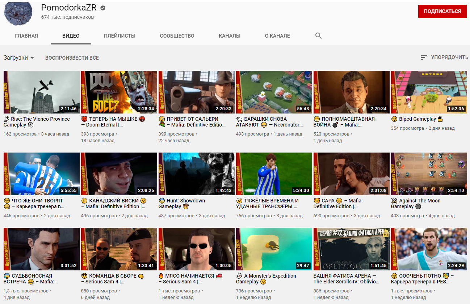Screen dimensions: 470x304
Task: Play the 5:55:55 football hug thumbnail
Action: coord(42,174)
